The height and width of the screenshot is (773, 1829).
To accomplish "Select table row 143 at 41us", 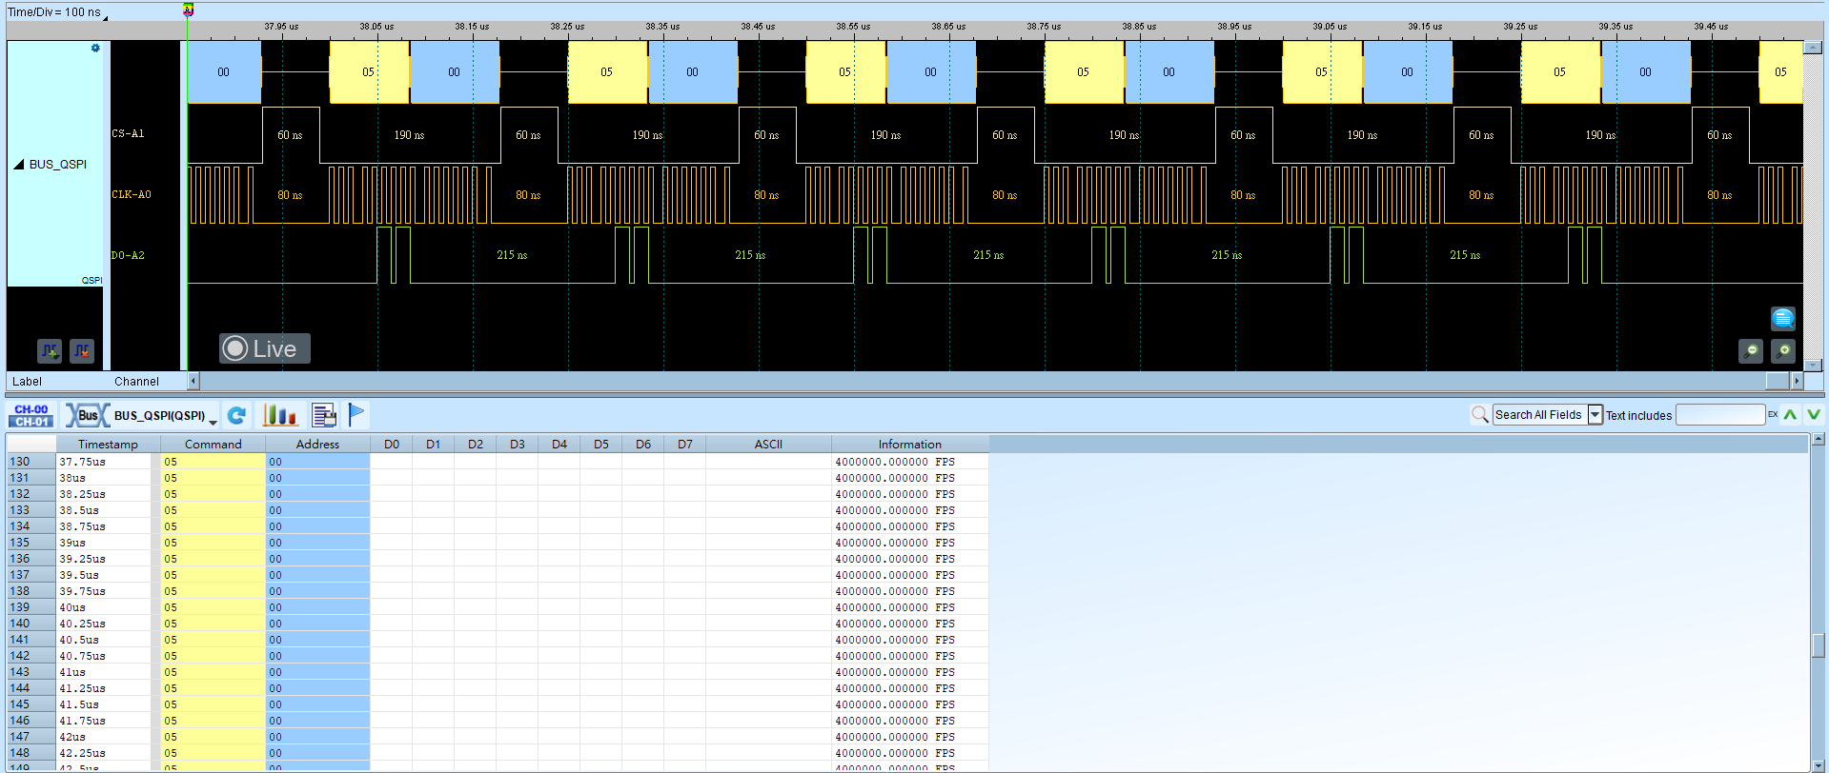I will 498,672.
